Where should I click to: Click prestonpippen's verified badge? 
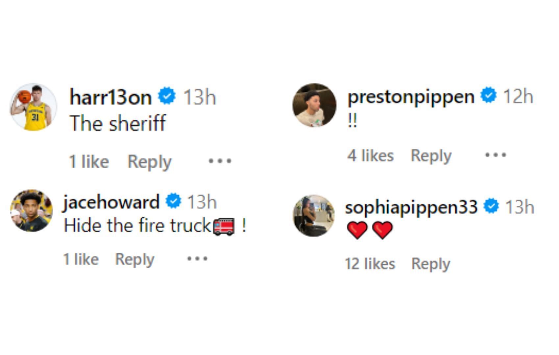point(489,95)
